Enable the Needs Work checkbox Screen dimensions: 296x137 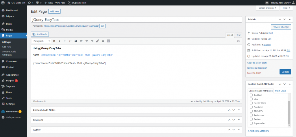(x=251, y=103)
